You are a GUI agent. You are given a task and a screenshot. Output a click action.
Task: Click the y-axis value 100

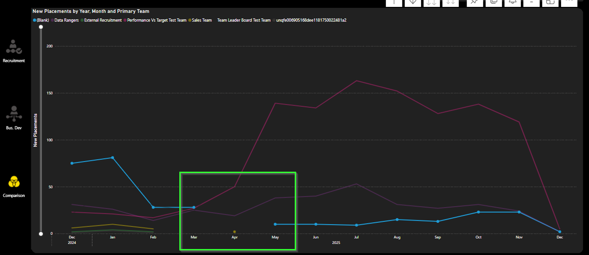coord(50,140)
